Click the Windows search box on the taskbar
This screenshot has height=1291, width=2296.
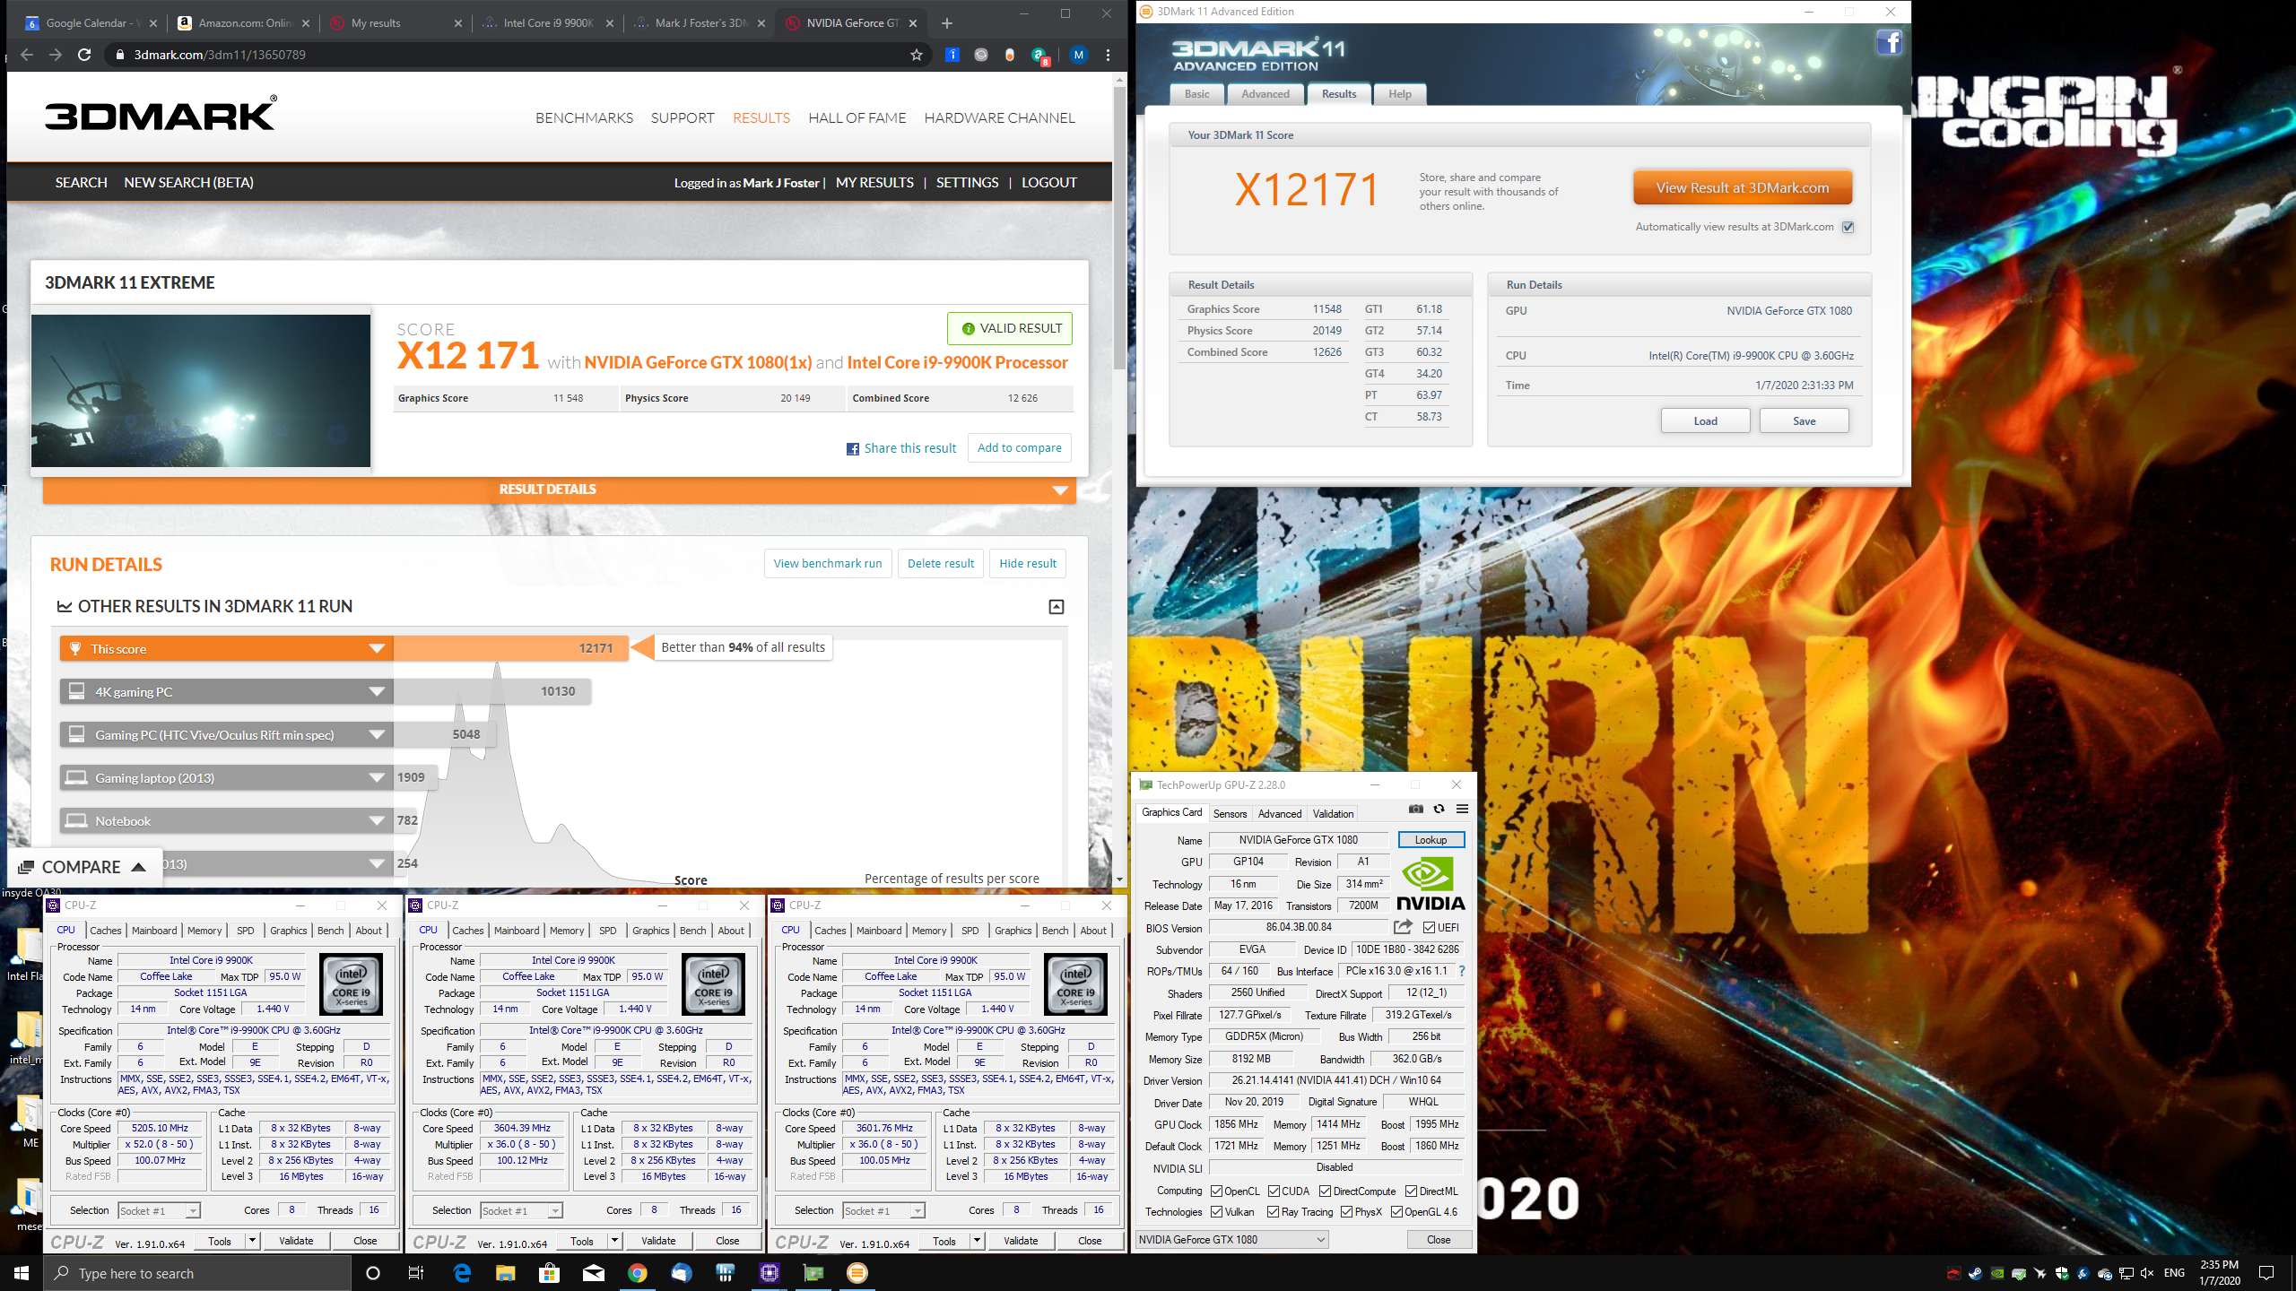[x=197, y=1273]
